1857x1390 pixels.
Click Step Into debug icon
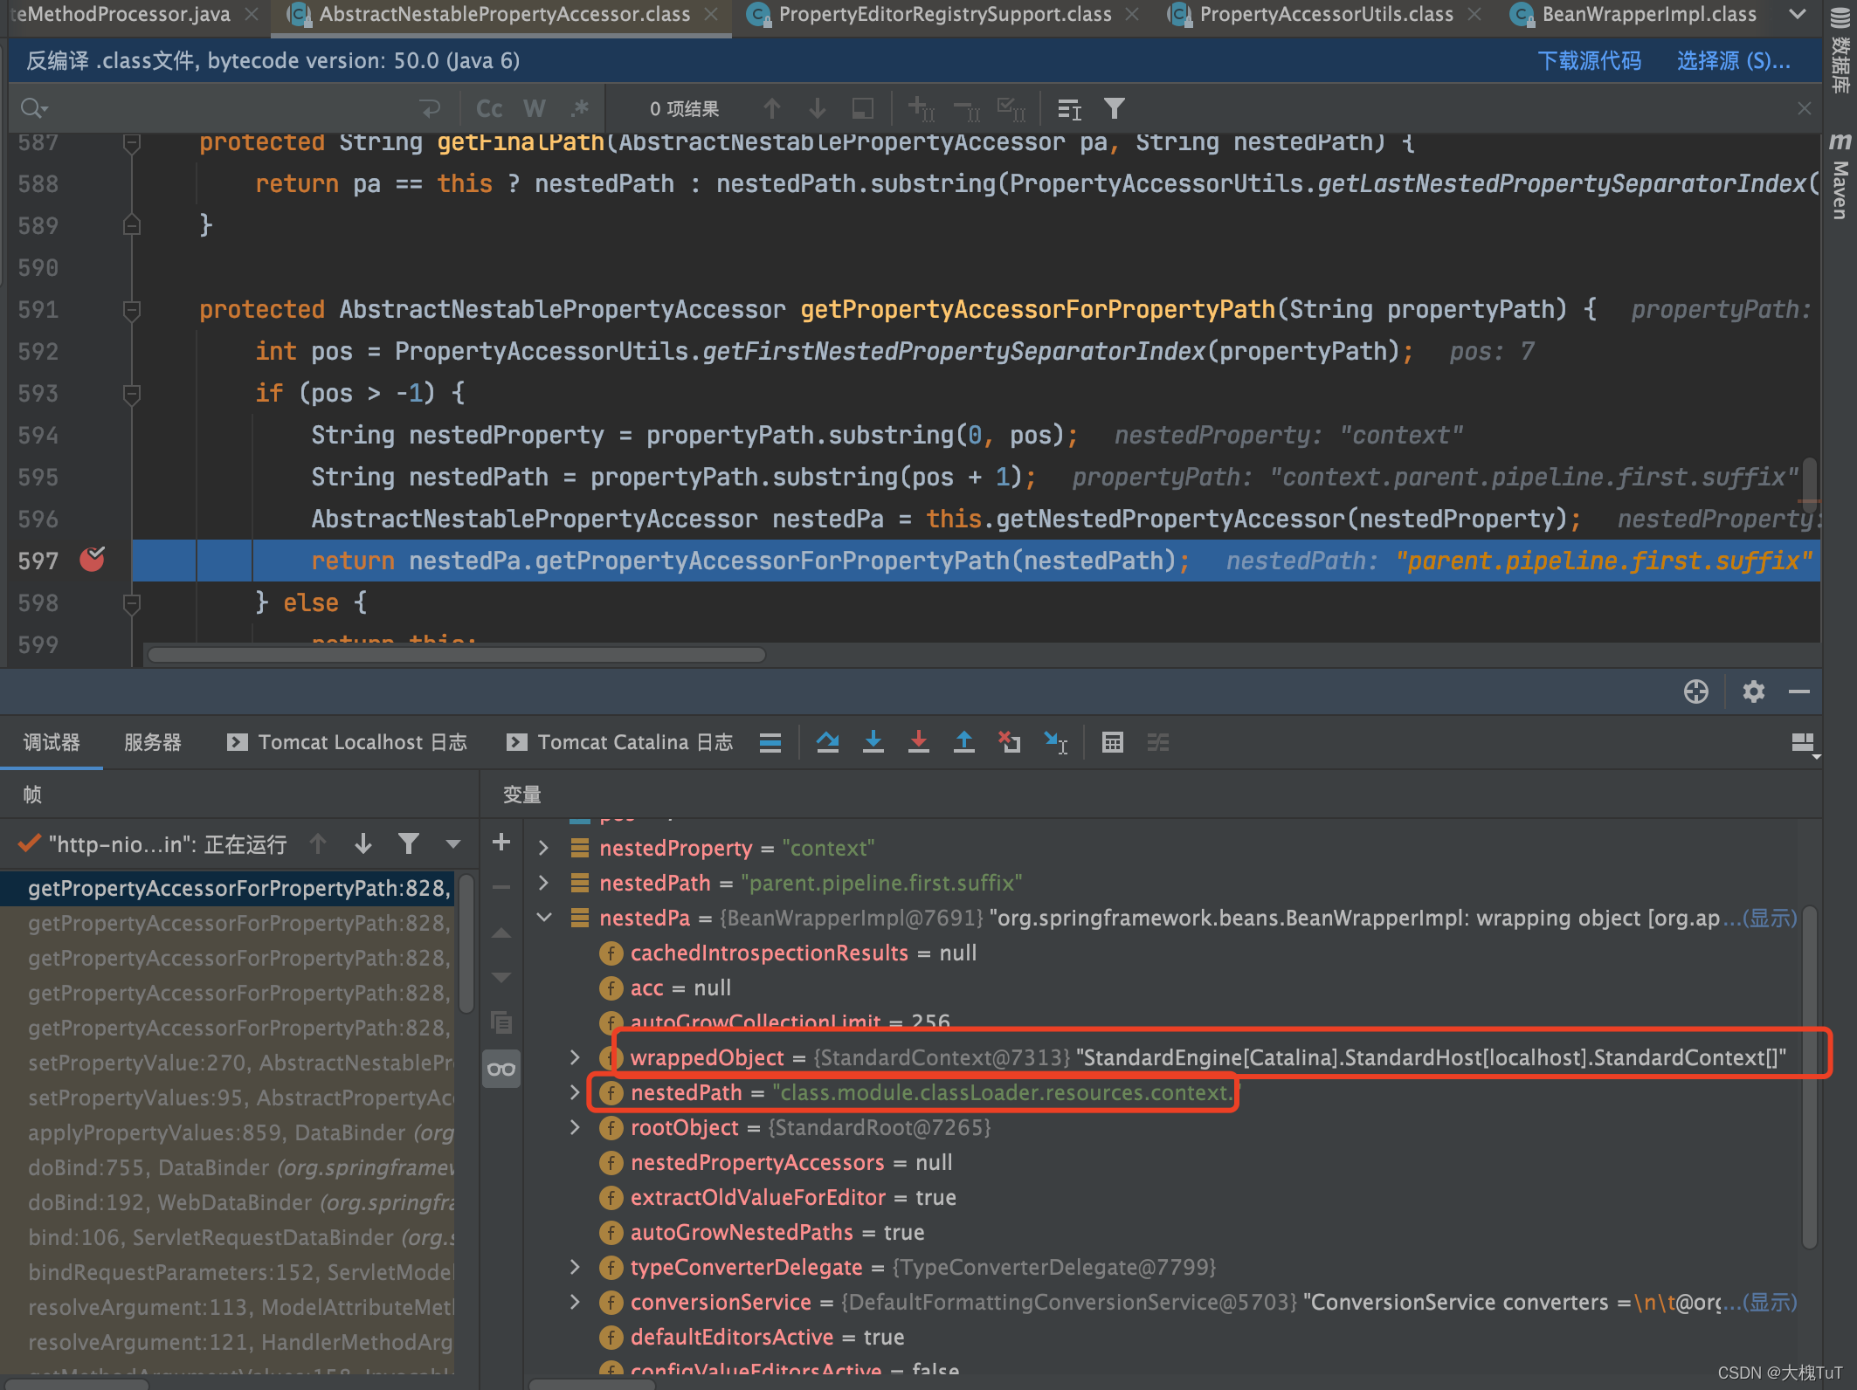pyautogui.click(x=873, y=742)
